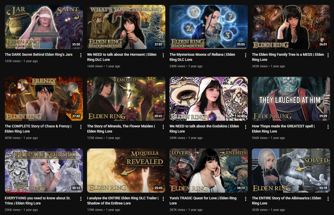Select the 34:12 duration badge
The width and height of the screenshot is (334, 215).
241,188
